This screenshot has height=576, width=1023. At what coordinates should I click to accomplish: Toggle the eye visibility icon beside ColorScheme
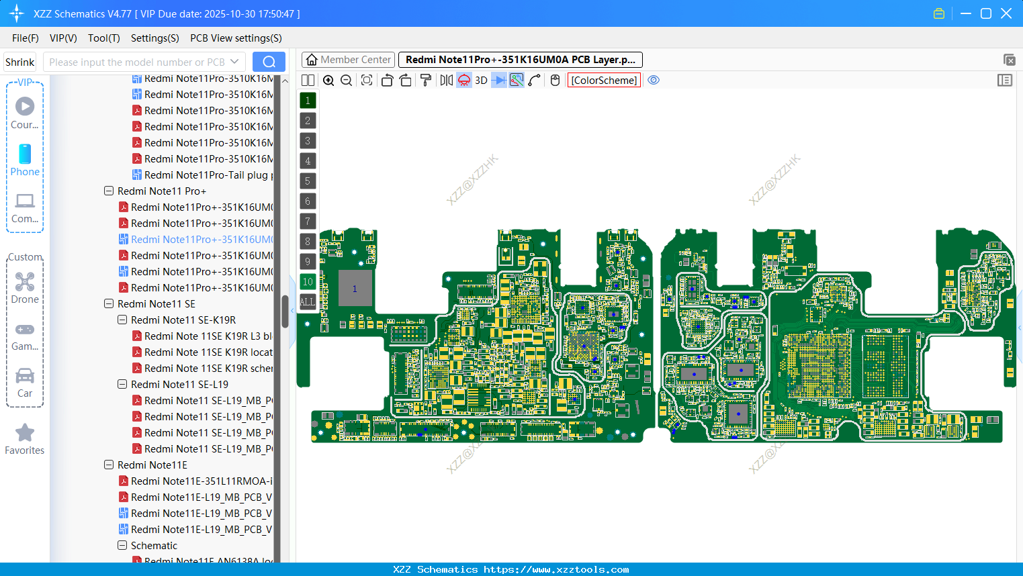coord(654,80)
